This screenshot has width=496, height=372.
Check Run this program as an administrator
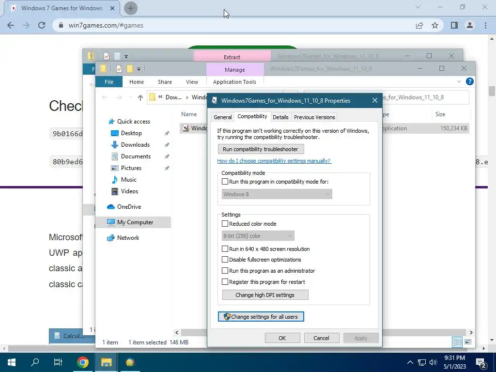pyautogui.click(x=225, y=271)
